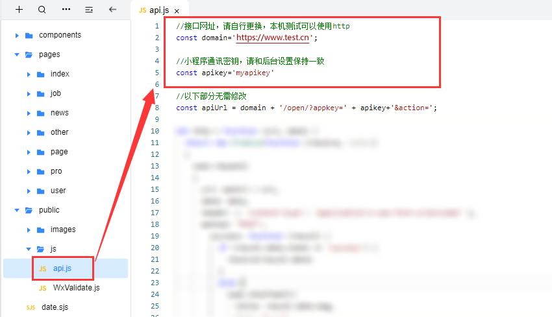Viewport: 552px width, 317px height.
Task: Open search with magnifier icon
Action: (42, 10)
